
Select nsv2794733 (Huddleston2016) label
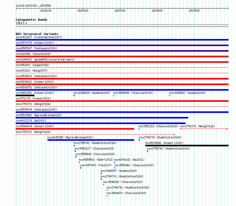pos(160,137)
